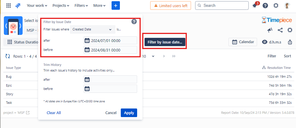Open the page size dropdown chevron
This screenshot has width=296, height=128.
click(x=153, y=56)
